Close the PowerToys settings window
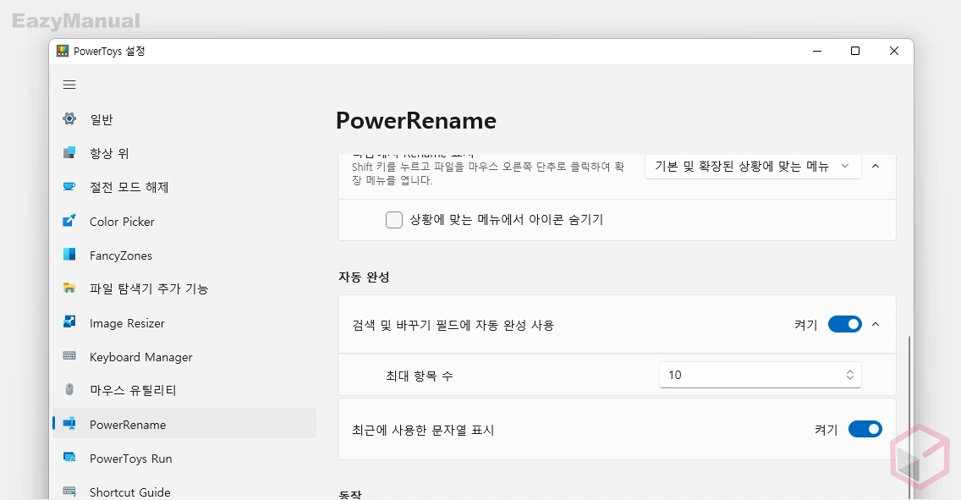The height and width of the screenshot is (500, 961). [893, 51]
